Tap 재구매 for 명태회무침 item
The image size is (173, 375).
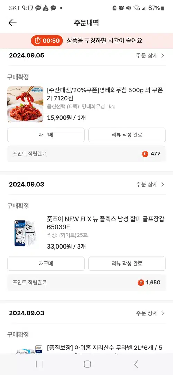46,135
